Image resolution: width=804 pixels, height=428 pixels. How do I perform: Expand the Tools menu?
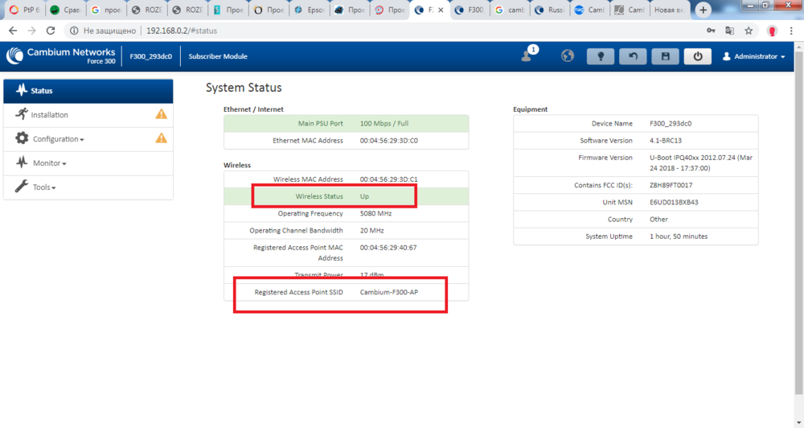(x=43, y=187)
